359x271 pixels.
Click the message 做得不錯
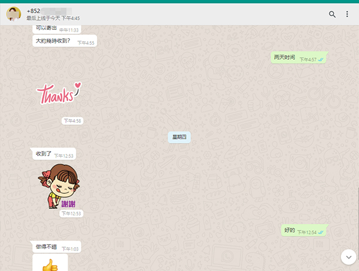click(x=45, y=247)
